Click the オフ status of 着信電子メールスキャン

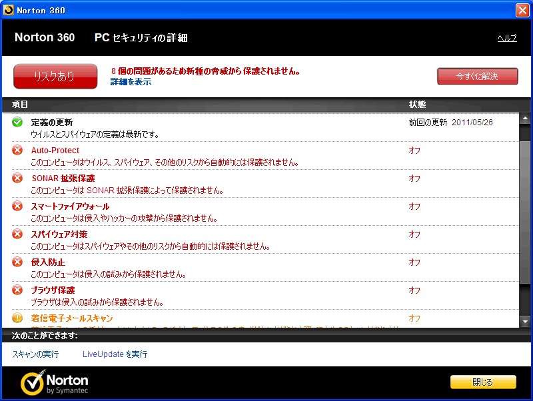414,318
